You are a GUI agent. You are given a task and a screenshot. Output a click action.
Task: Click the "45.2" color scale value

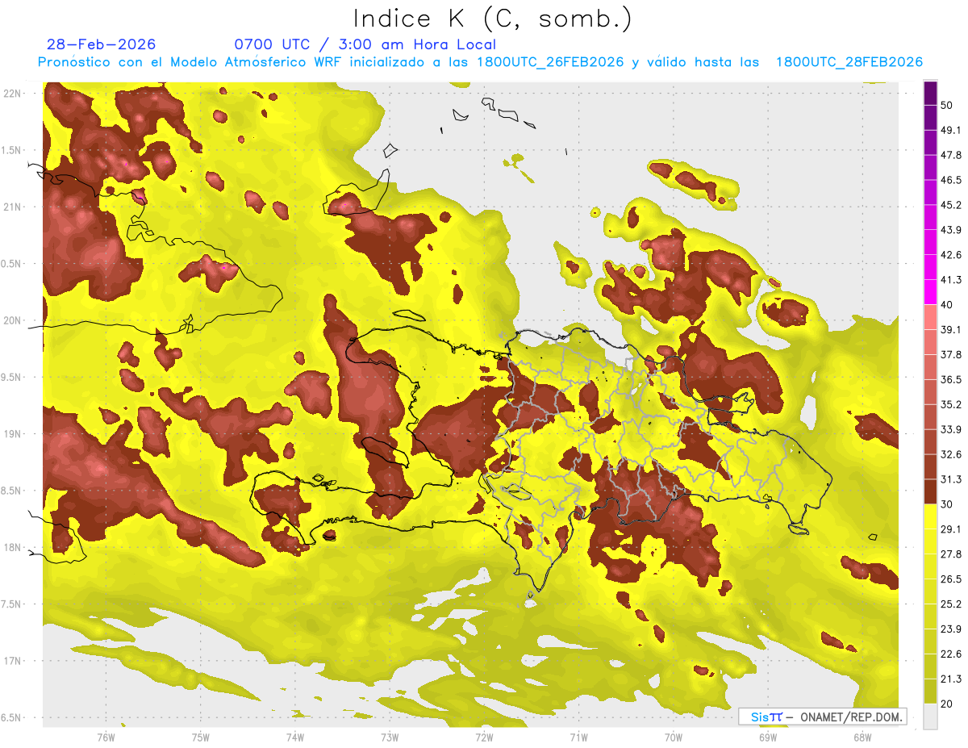[x=951, y=205]
